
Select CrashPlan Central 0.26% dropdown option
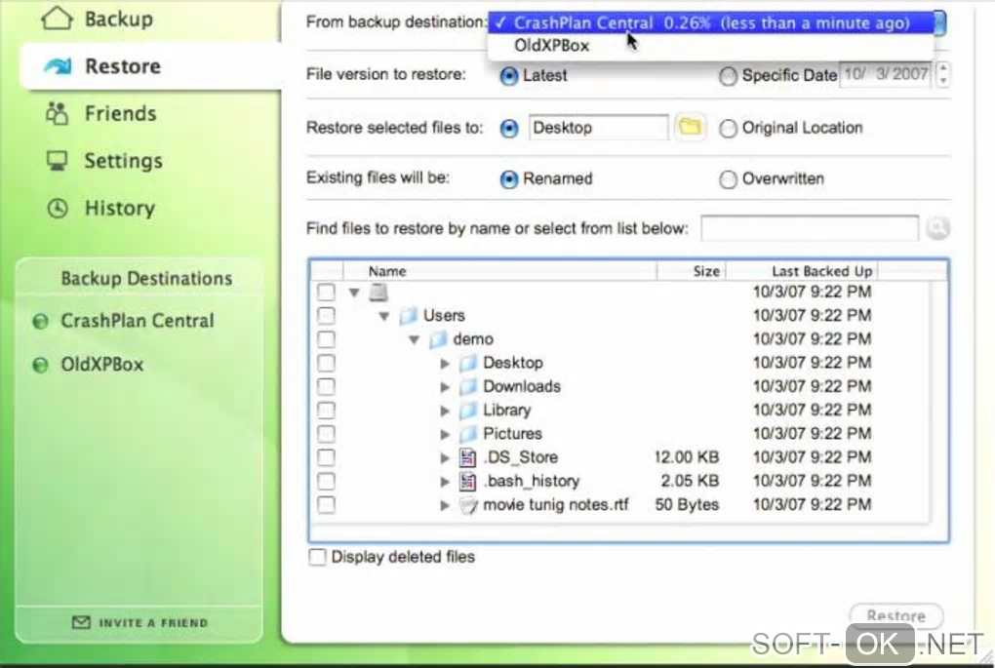click(711, 23)
